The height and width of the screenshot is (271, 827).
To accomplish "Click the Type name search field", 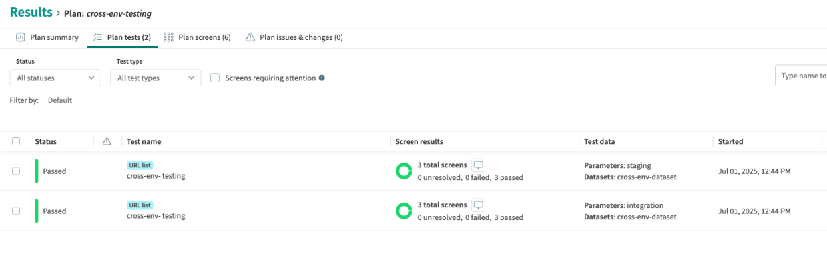I will (802, 76).
